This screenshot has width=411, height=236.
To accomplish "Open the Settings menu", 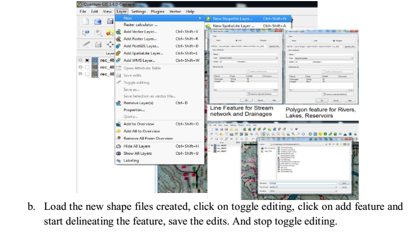I will 138,11.
